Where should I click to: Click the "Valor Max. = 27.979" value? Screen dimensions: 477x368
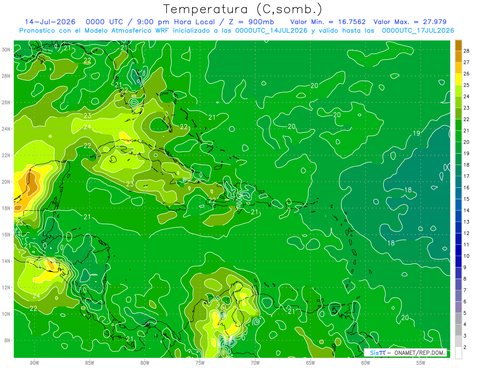410,22
